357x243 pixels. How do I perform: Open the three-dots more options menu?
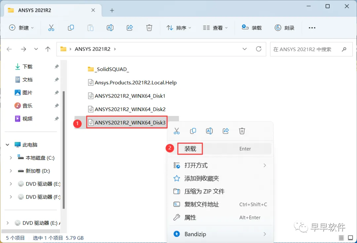point(312,28)
